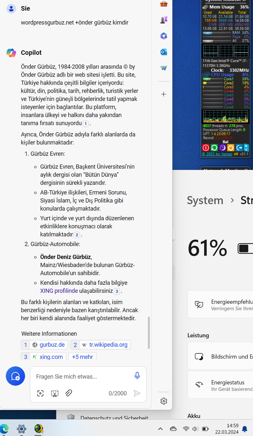Add a screenshot via the capture icon
The width and height of the screenshot is (253, 436).
[40, 393]
